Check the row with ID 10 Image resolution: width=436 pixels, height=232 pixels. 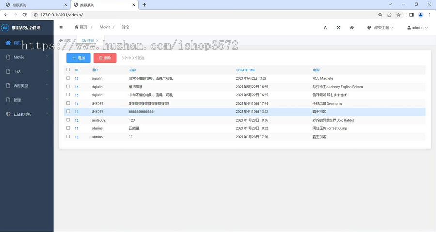pos(68,137)
